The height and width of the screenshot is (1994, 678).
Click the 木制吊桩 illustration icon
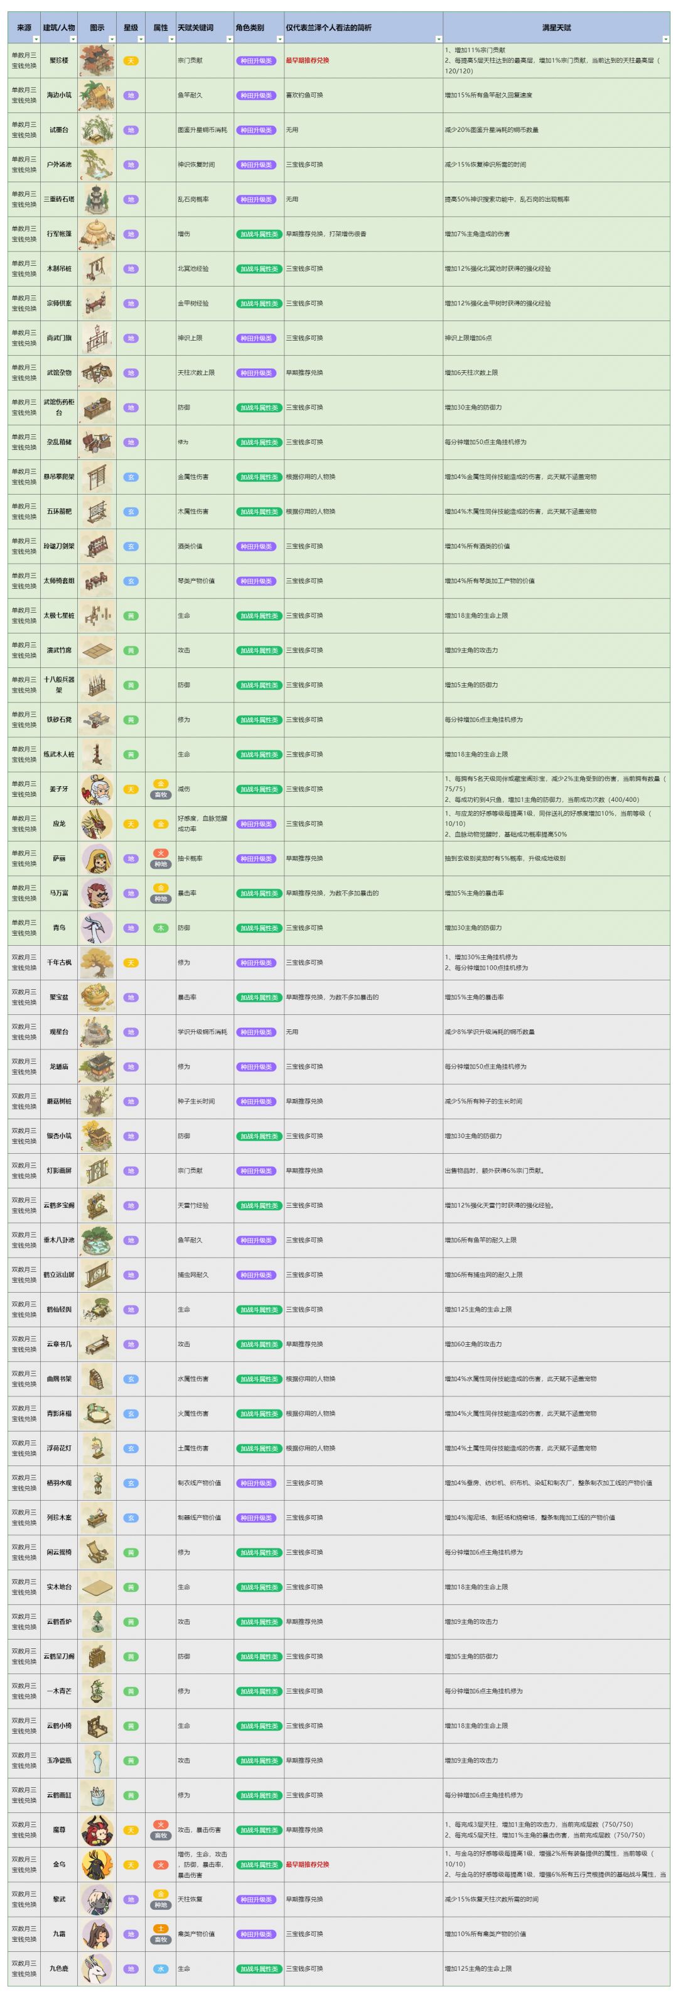(x=97, y=268)
